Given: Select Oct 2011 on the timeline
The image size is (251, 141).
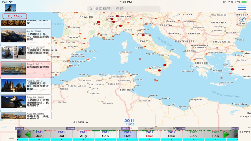Looking at the screenshot, I should click(x=128, y=134).
